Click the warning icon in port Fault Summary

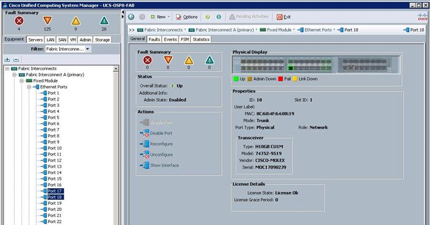[209, 60]
